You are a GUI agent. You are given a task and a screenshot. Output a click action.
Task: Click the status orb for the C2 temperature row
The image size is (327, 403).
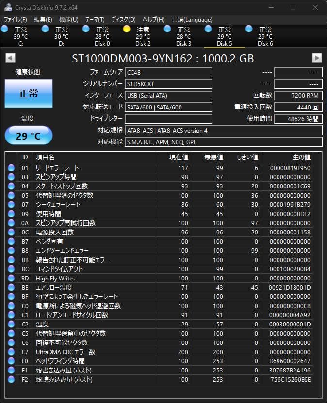[11, 324]
